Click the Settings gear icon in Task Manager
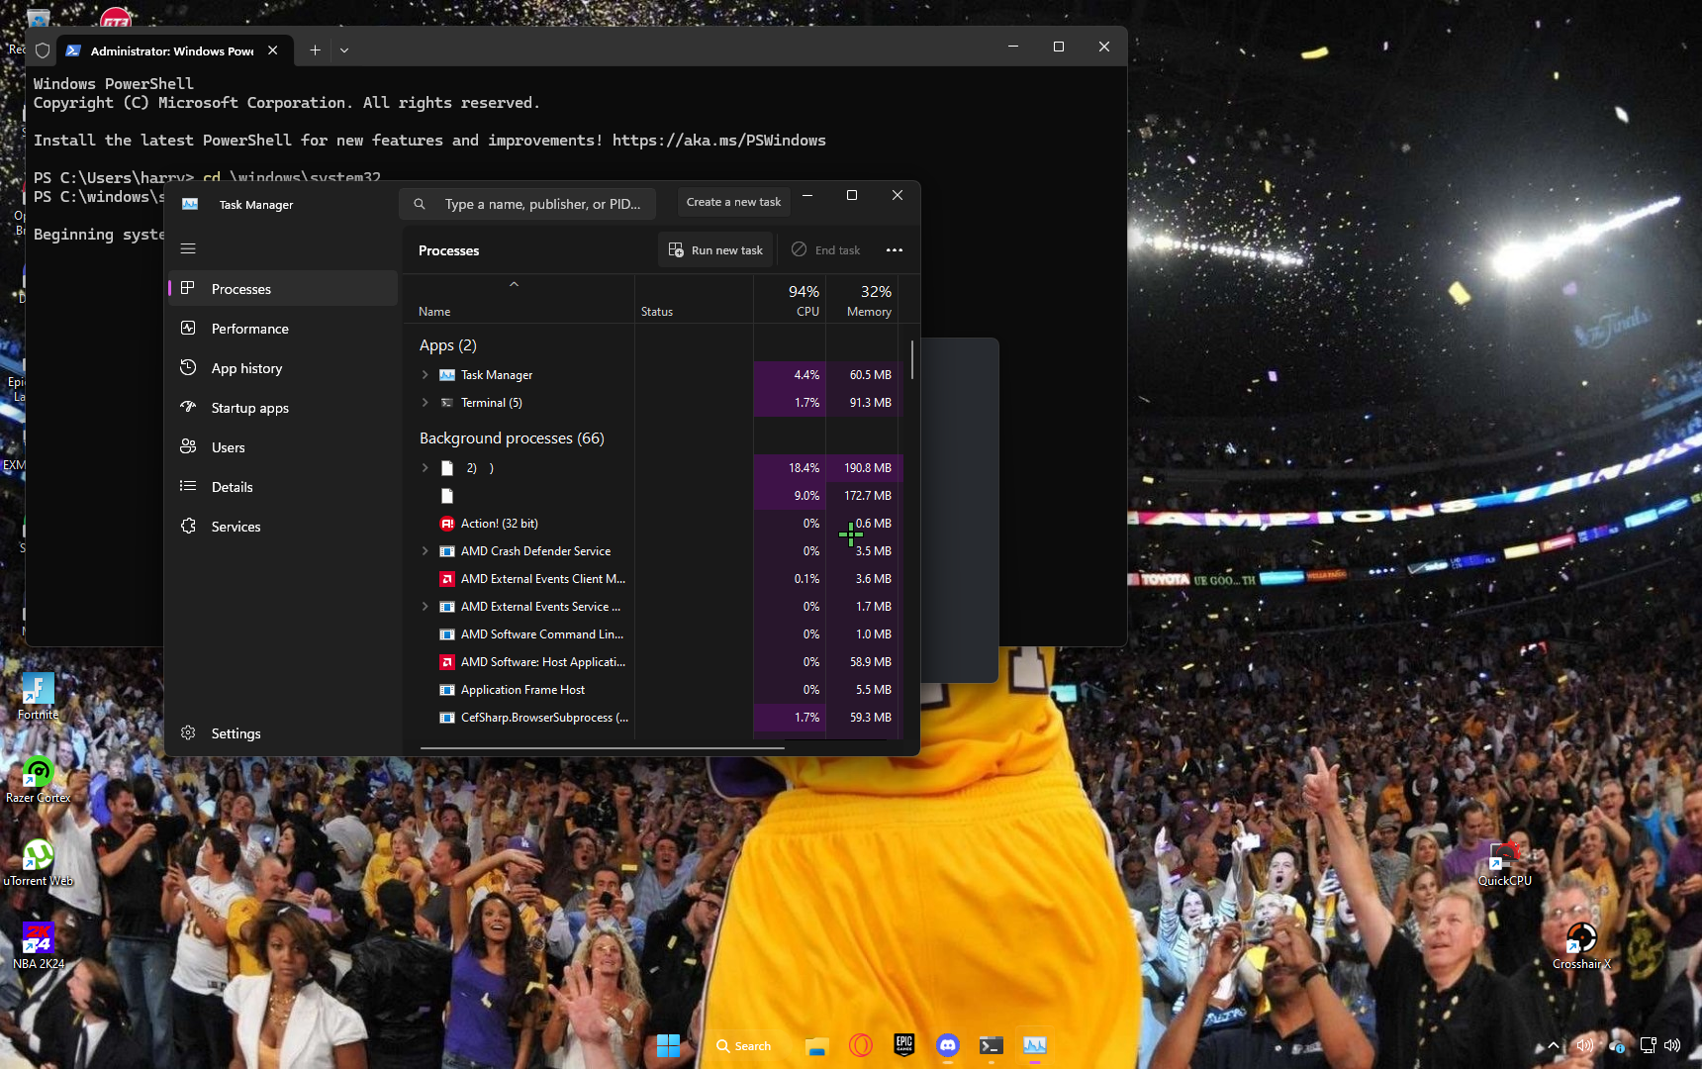Viewport: 1702px width, 1069px height. tap(188, 733)
